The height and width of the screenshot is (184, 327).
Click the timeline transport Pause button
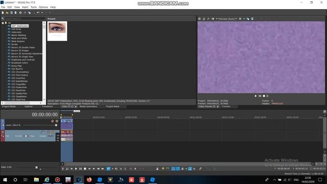(x=81, y=169)
